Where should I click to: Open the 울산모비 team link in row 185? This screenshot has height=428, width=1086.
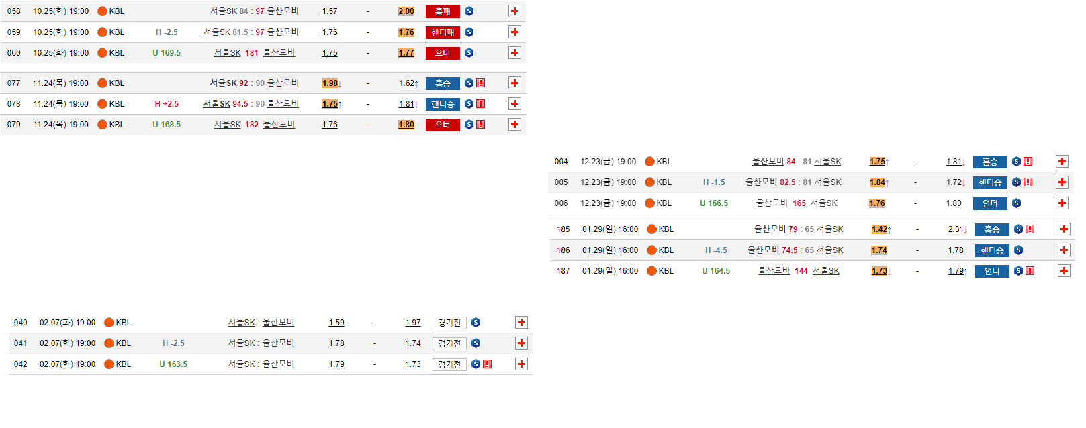770,229
